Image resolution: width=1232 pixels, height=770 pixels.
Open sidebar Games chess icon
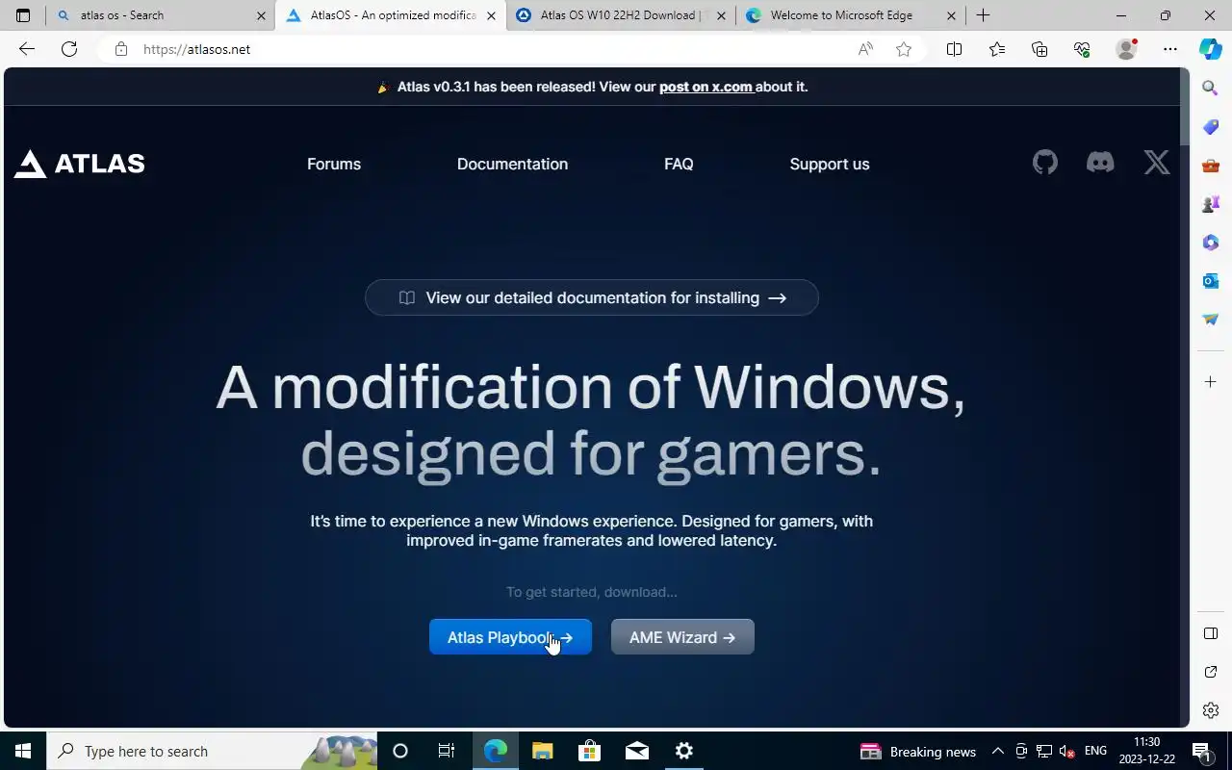[1211, 204]
